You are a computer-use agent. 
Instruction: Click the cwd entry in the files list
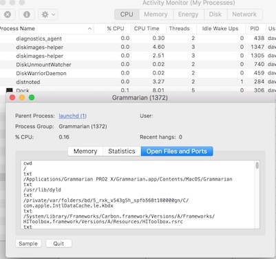click(28, 163)
